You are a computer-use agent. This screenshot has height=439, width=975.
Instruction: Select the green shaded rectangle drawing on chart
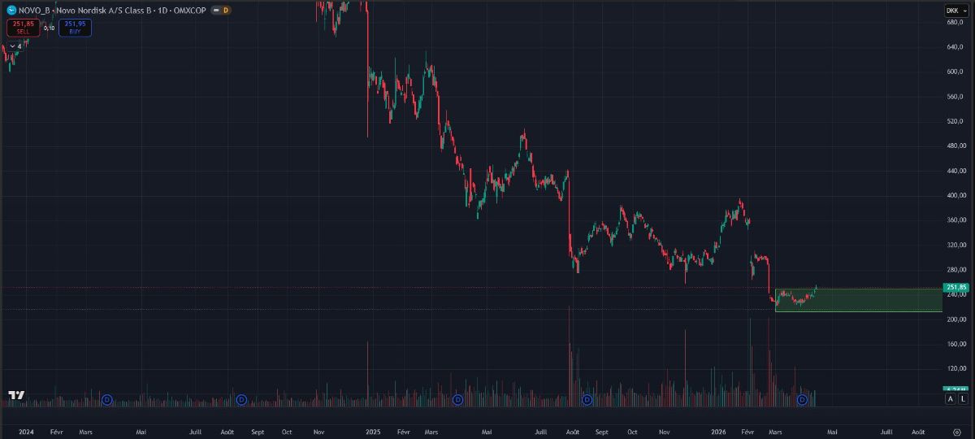click(858, 300)
